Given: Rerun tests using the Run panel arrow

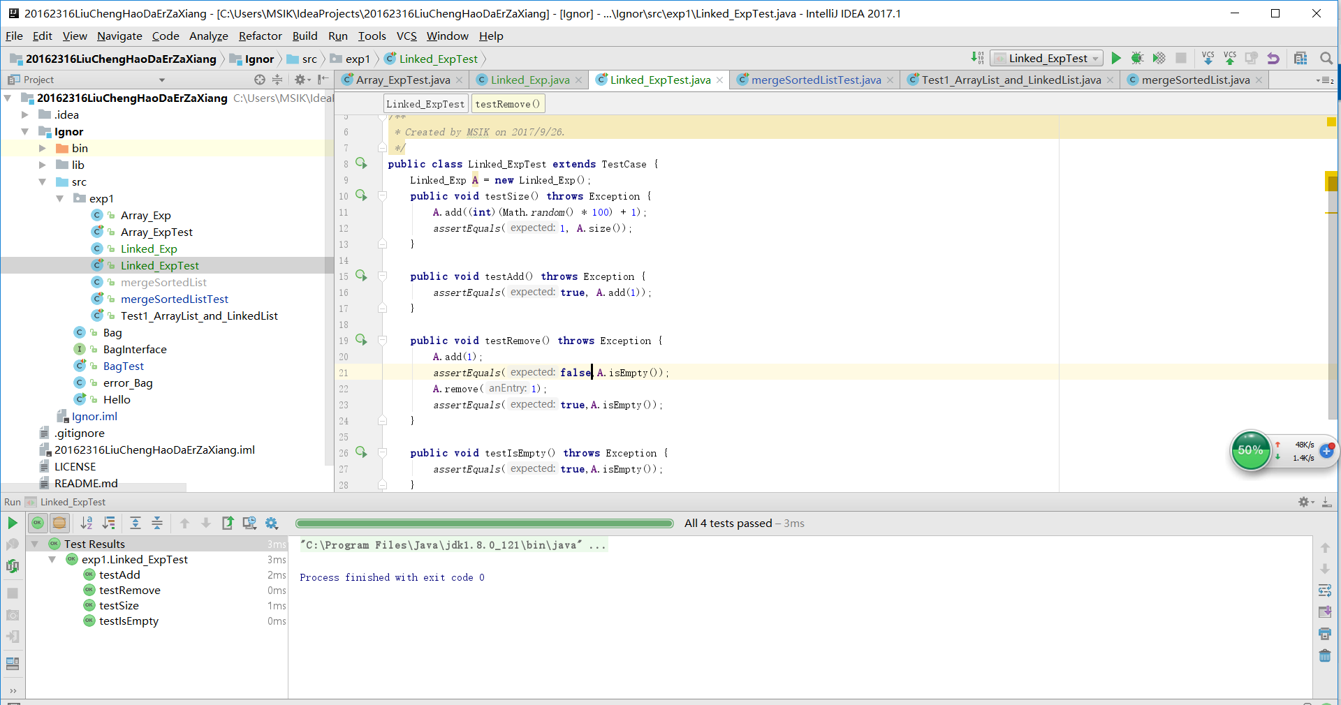Looking at the screenshot, I should [13, 523].
